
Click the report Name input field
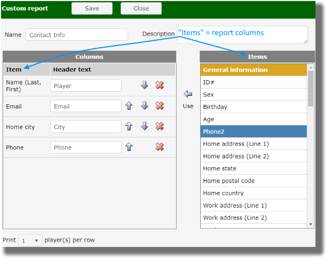pos(77,35)
